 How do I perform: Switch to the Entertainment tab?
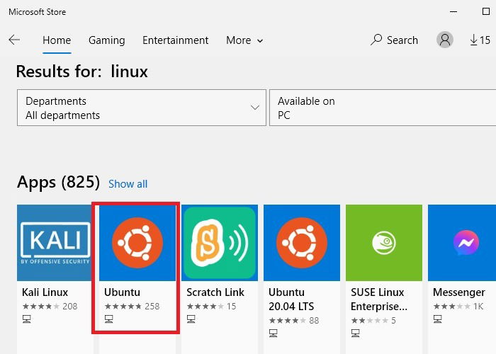[176, 40]
